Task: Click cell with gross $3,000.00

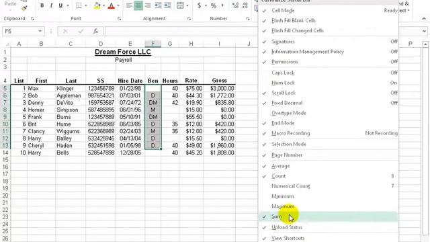Action: [220, 88]
